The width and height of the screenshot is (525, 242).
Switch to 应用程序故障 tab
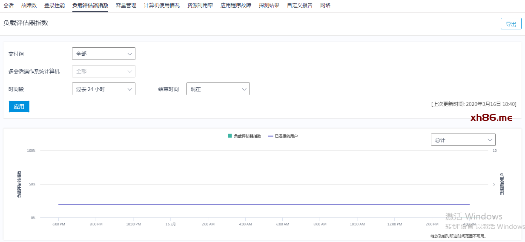click(236, 6)
